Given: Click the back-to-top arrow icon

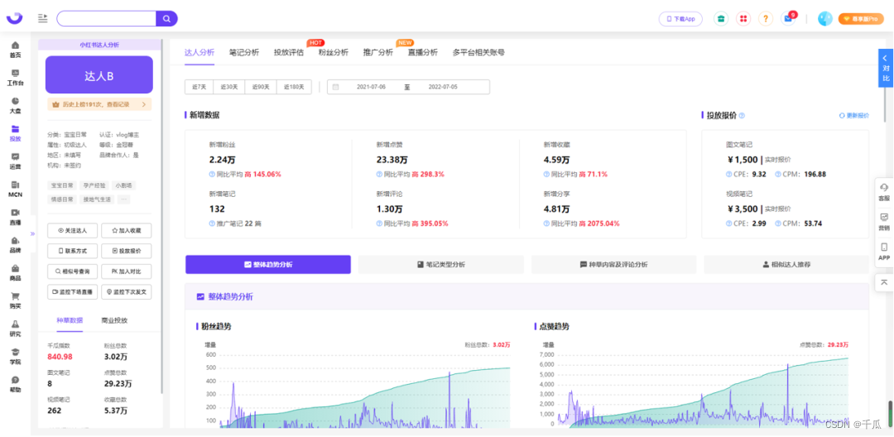Looking at the screenshot, I should pos(884,282).
